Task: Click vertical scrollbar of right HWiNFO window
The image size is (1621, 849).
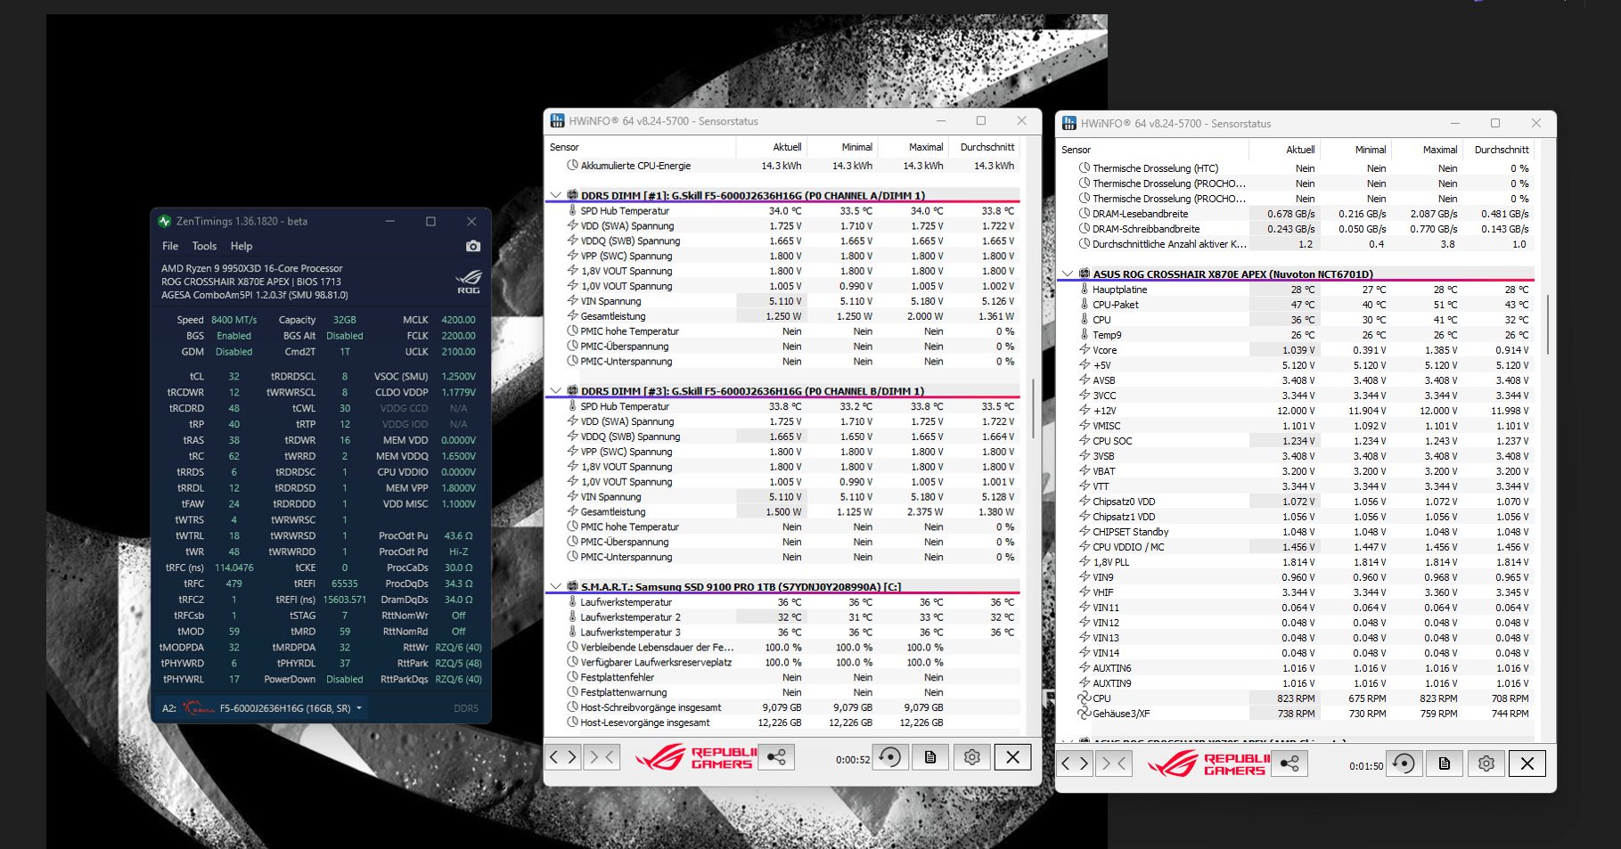Action: coord(1548,324)
